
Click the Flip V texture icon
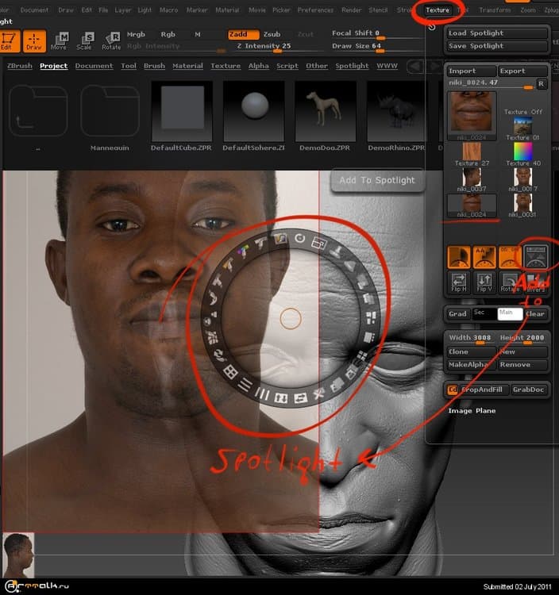[484, 283]
